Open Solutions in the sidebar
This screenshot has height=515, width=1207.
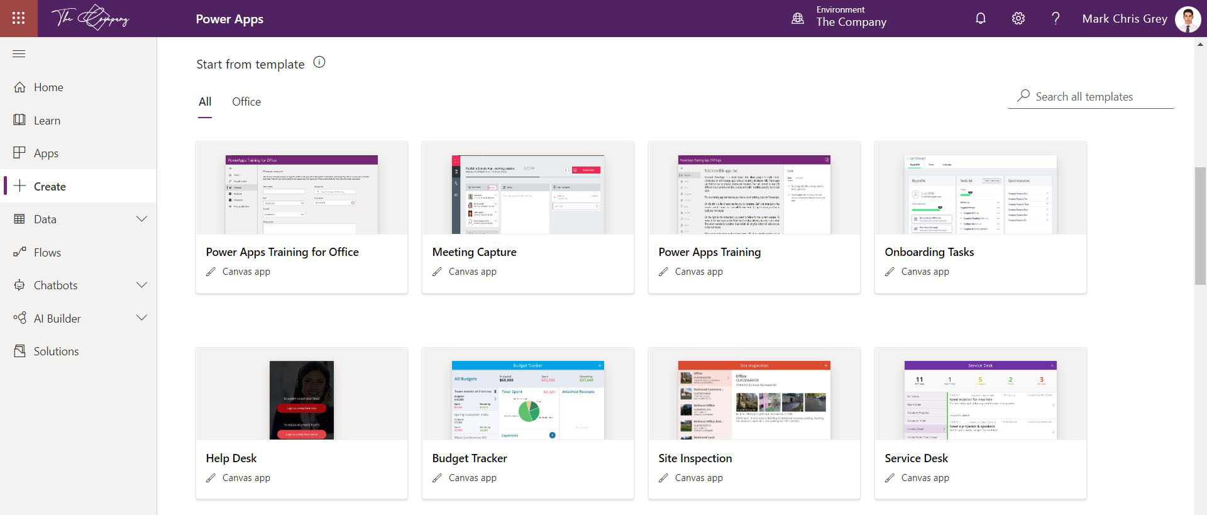[56, 352]
